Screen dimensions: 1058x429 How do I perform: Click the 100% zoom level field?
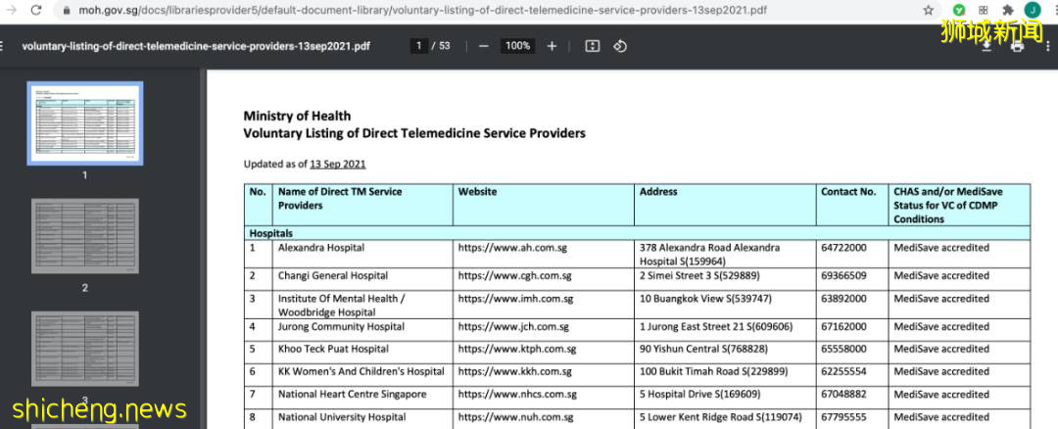517,46
